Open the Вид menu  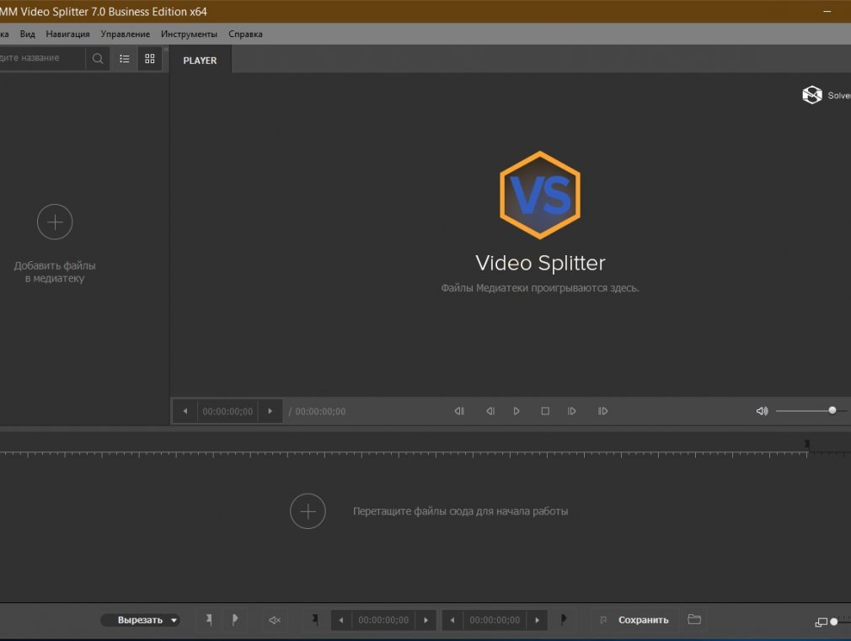(x=27, y=34)
